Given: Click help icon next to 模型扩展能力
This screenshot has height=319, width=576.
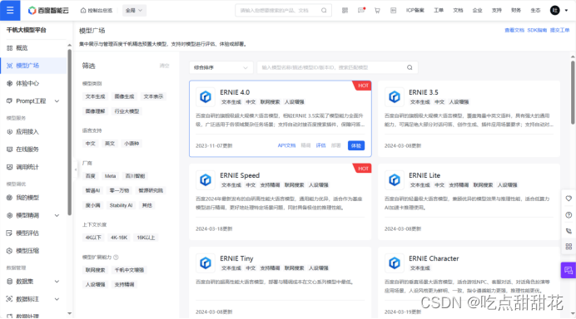Looking at the screenshot, I should 116,258.
